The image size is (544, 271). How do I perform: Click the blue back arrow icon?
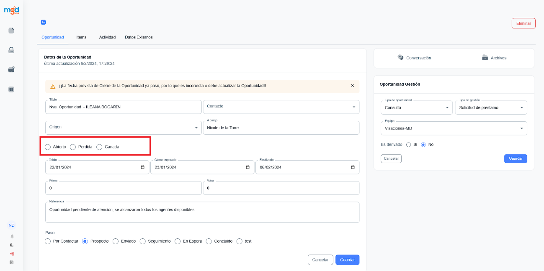coord(43,22)
